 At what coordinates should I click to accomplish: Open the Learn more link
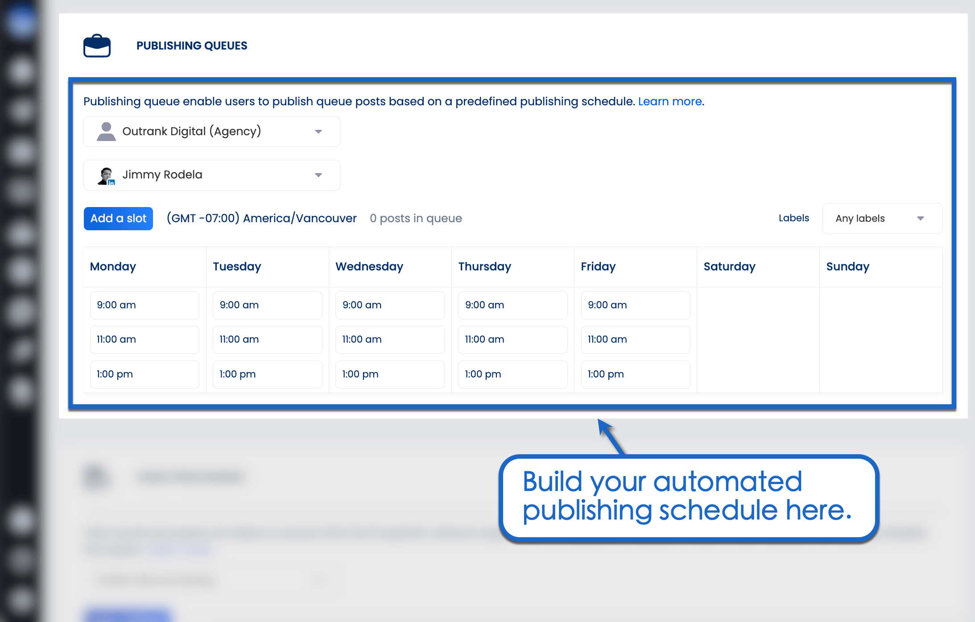(669, 101)
